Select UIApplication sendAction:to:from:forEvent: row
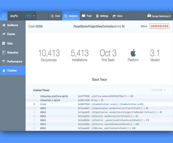173x143 pixels. coord(99,108)
